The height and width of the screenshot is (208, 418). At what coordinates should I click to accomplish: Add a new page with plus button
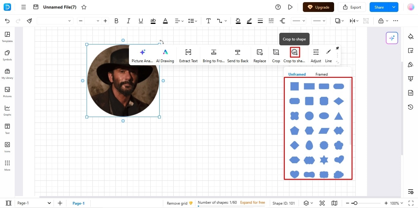[x=60, y=203]
